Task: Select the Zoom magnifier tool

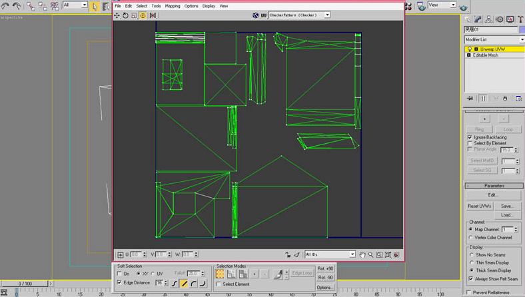Action: 370,255
